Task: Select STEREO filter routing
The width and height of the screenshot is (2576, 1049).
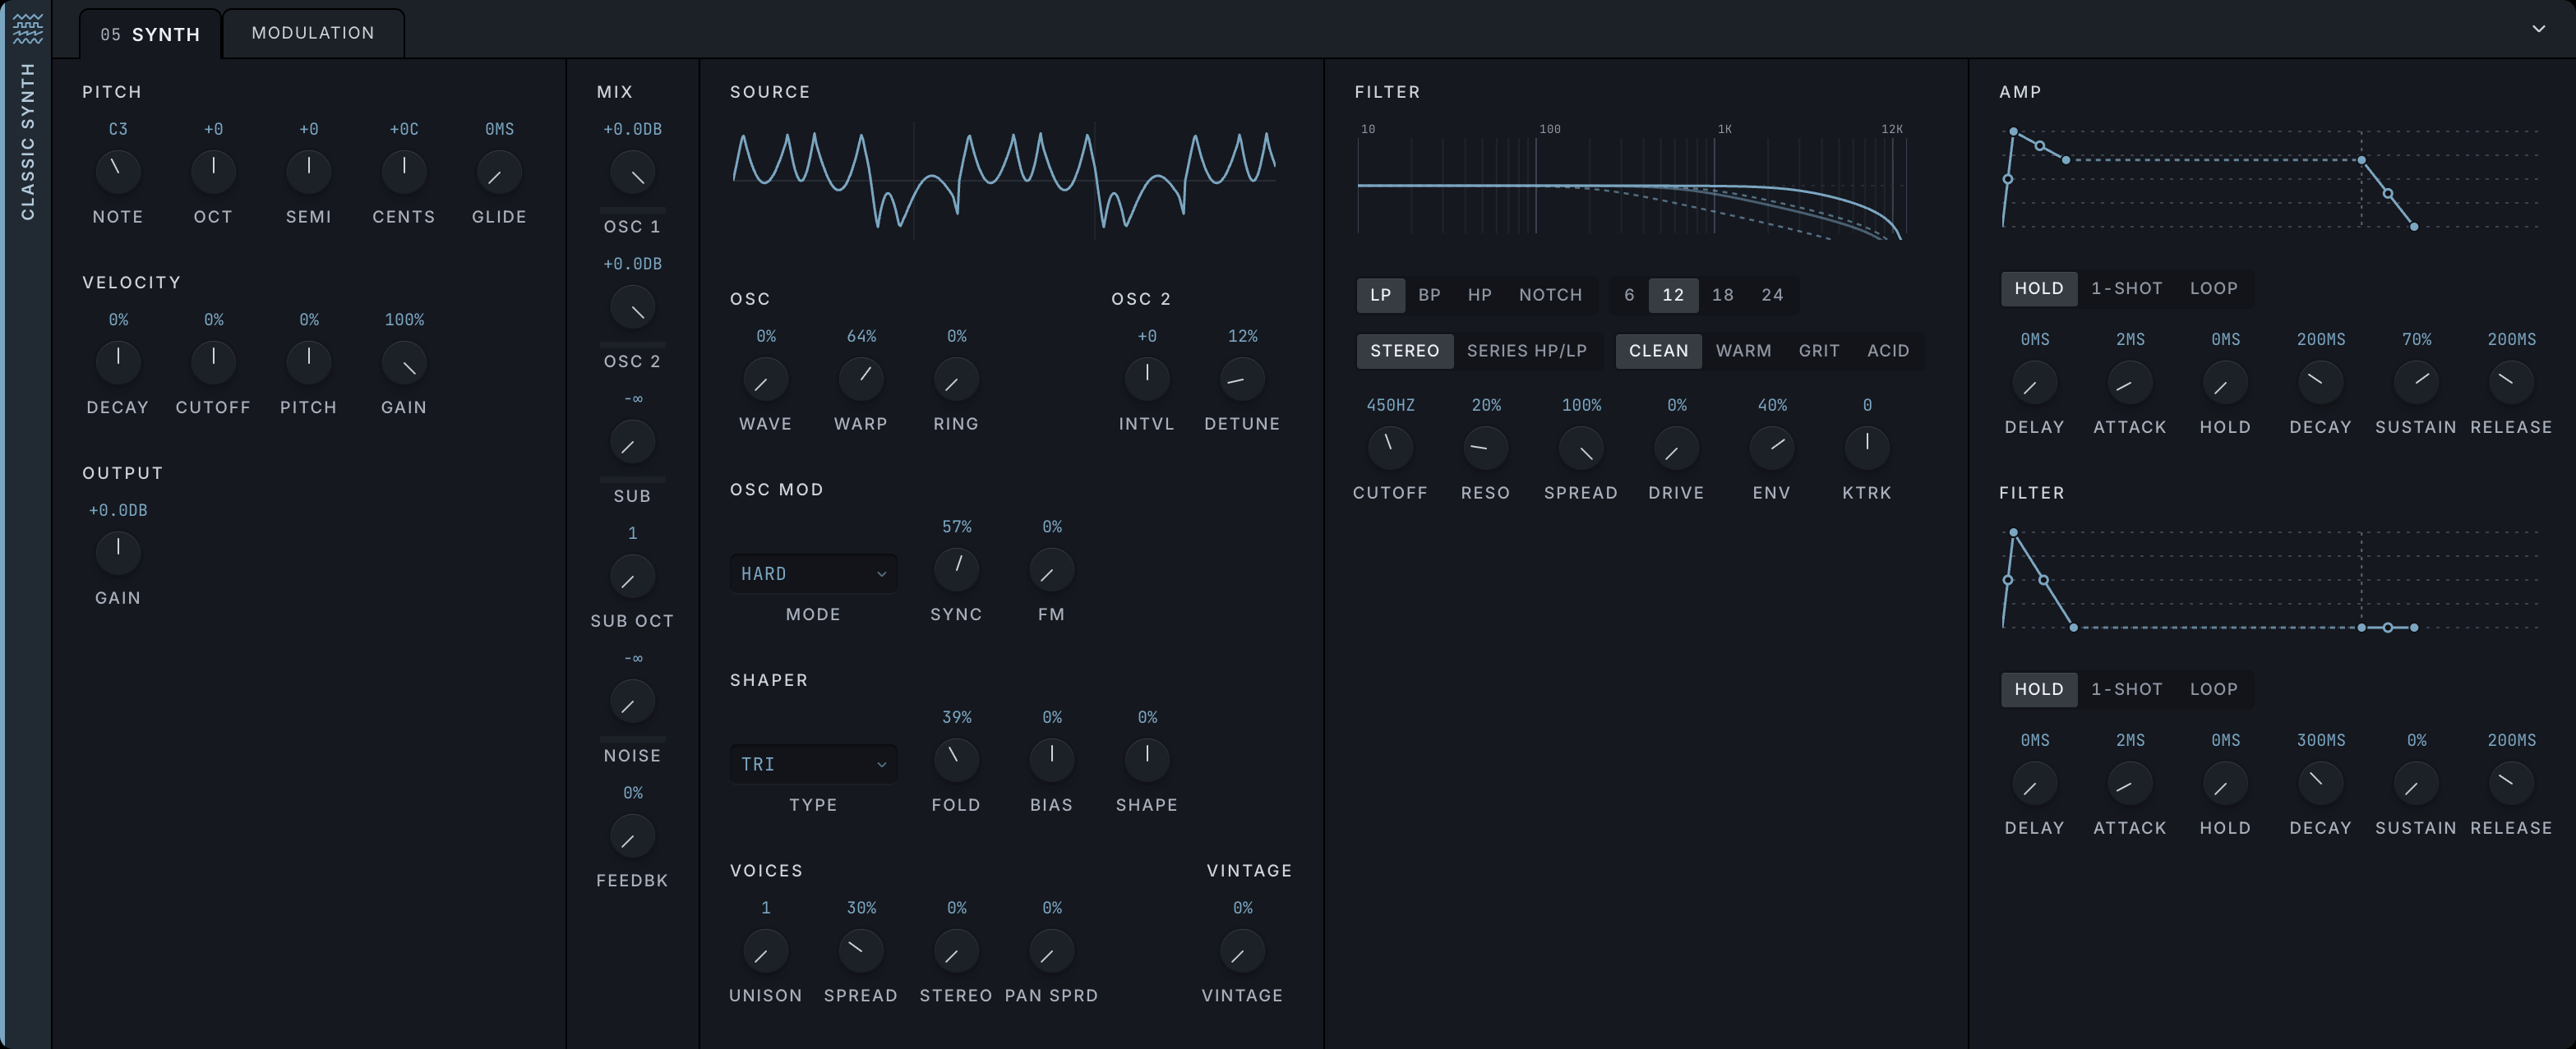Action: pos(1404,351)
